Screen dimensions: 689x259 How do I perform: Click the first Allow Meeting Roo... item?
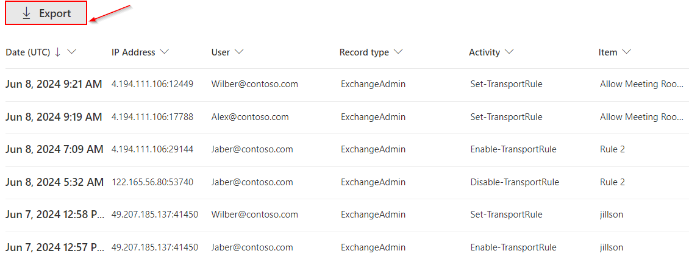click(x=641, y=84)
